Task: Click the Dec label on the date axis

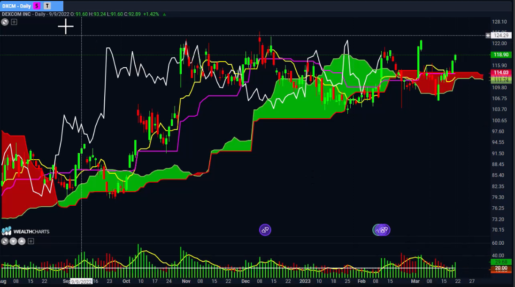Action: [246, 281]
